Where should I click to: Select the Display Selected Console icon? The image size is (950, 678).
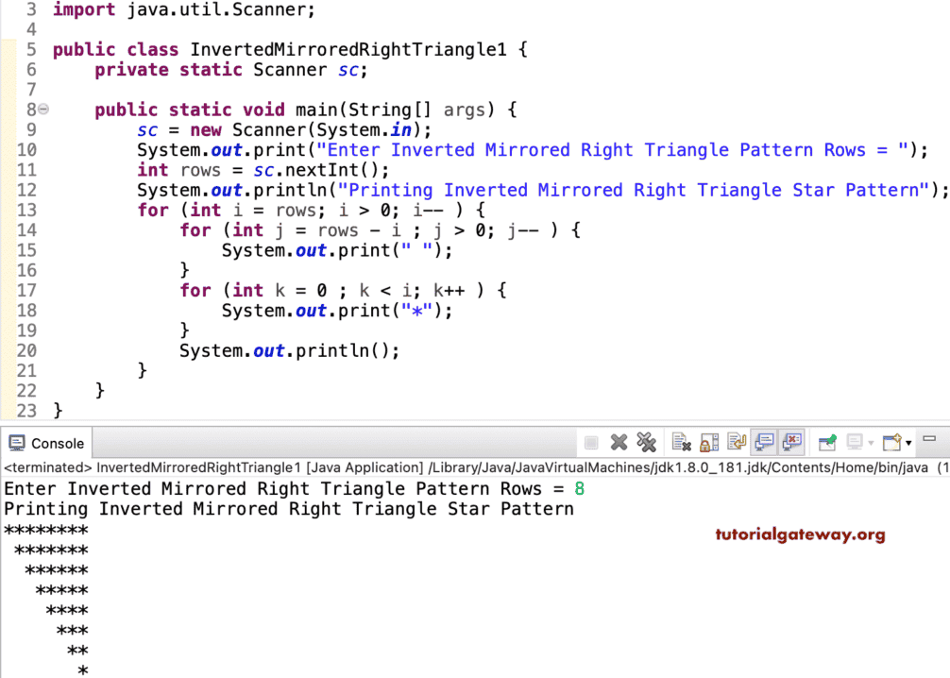click(856, 442)
